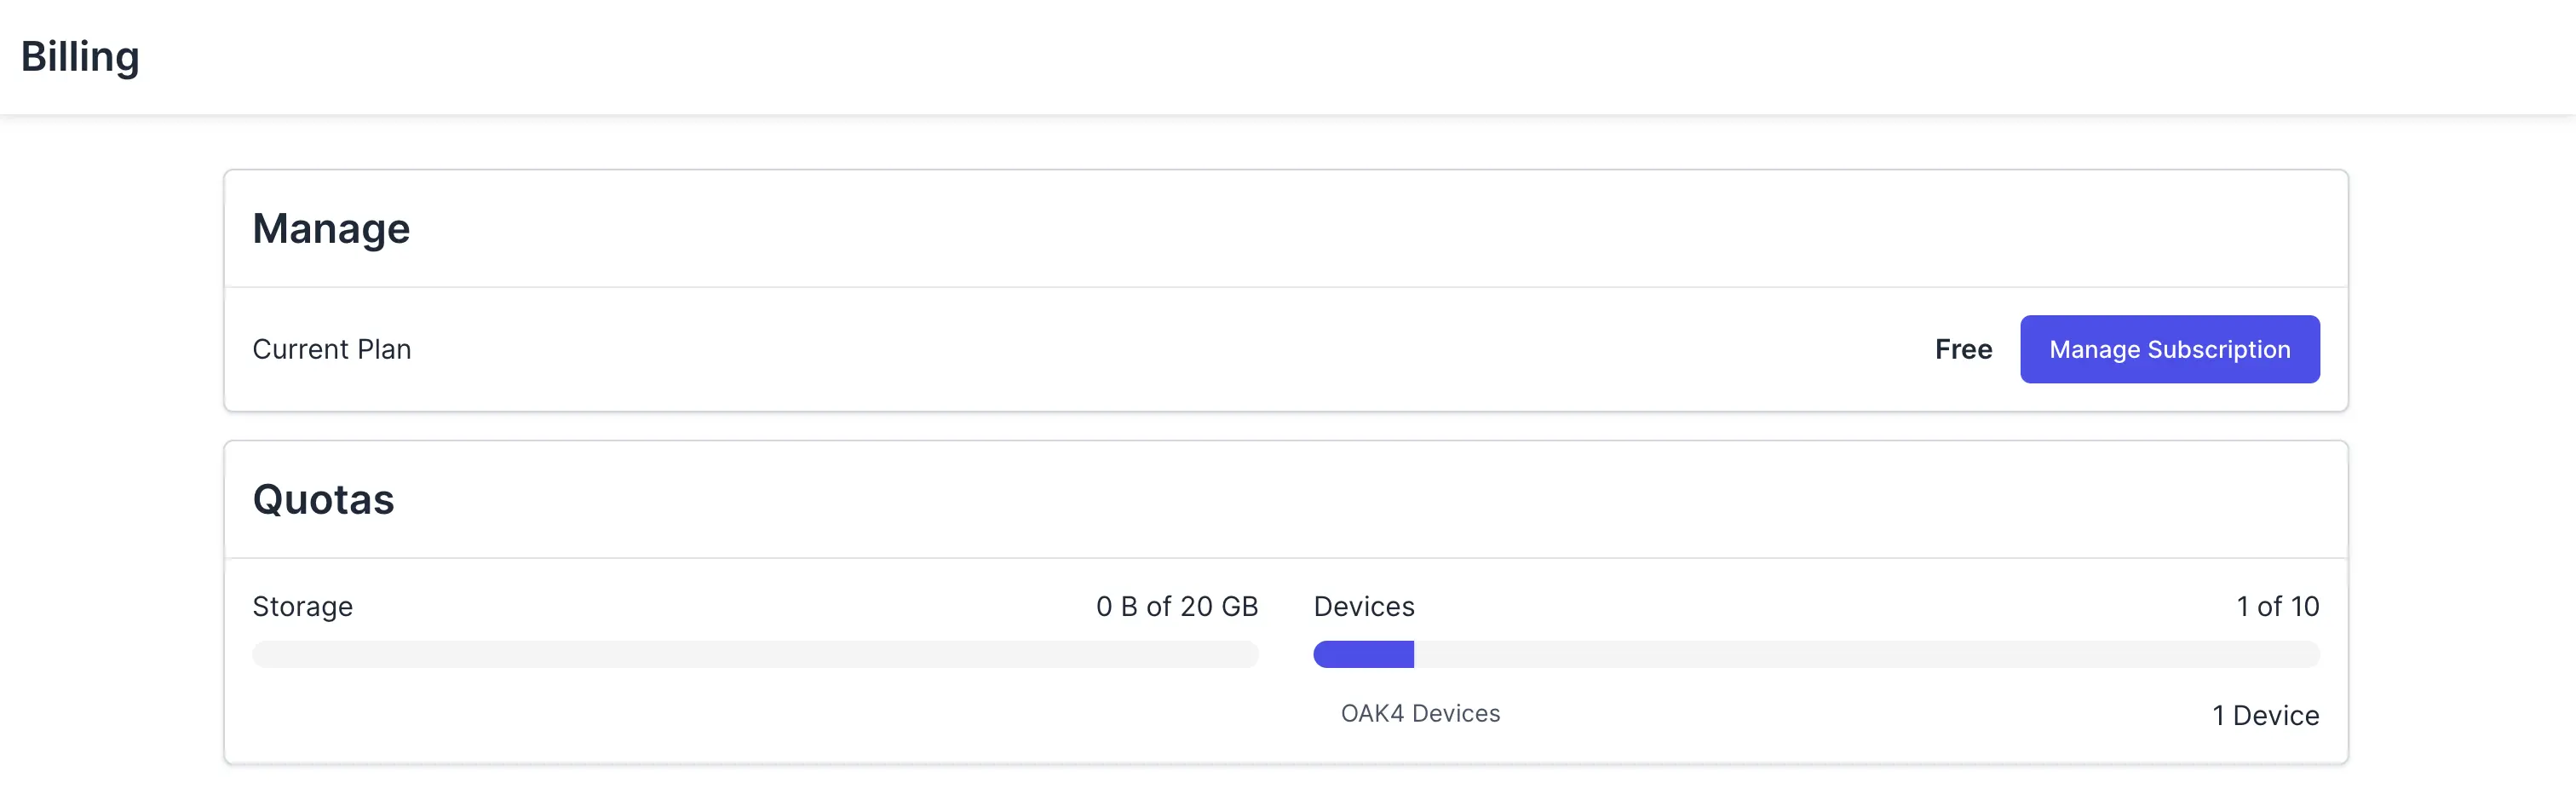The width and height of the screenshot is (2576, 806).
Task: Click the empty Storage progress bar
Action: pyautogui.click(x=755, y=655)
